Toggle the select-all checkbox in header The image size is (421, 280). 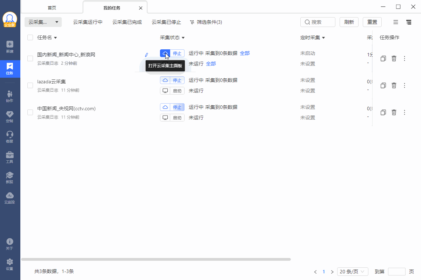30,37
